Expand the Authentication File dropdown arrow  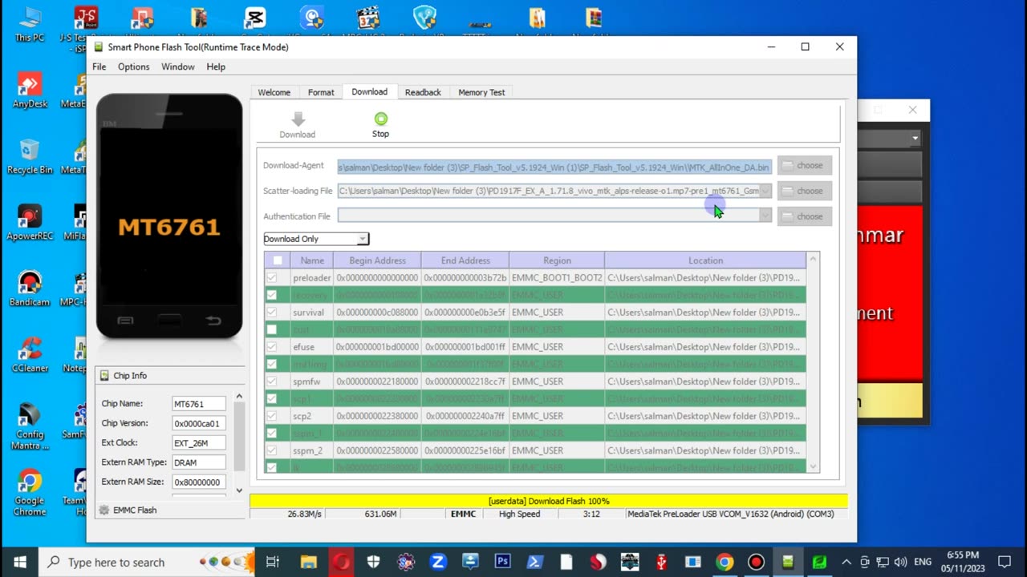(765, 216)
